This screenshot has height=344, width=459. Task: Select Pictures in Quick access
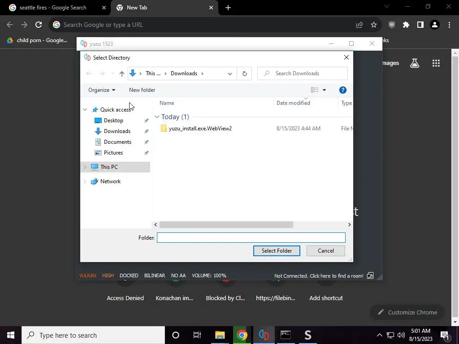tap(113, 153)
